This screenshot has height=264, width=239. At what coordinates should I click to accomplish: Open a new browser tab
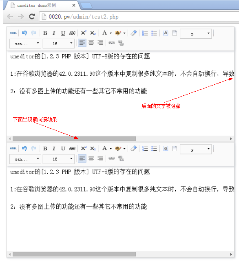pyautogui.click(x=86, y=5)
